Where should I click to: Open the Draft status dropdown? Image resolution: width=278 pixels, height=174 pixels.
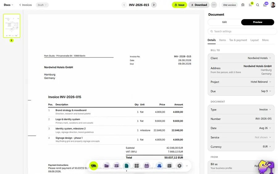pos(42,5)
